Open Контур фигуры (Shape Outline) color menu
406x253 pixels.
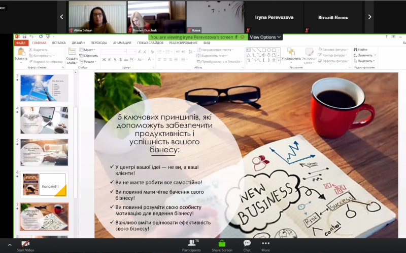pyautogui.click(x=332, y=55)
